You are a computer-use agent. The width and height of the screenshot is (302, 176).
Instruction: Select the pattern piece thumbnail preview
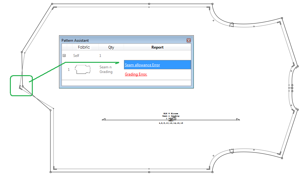(83, 70)
